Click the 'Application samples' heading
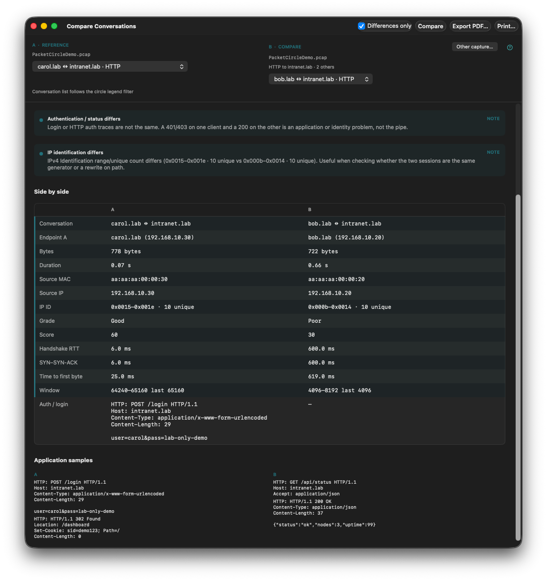The width and height of the screenshot is (547, 581). pos(63,460)
